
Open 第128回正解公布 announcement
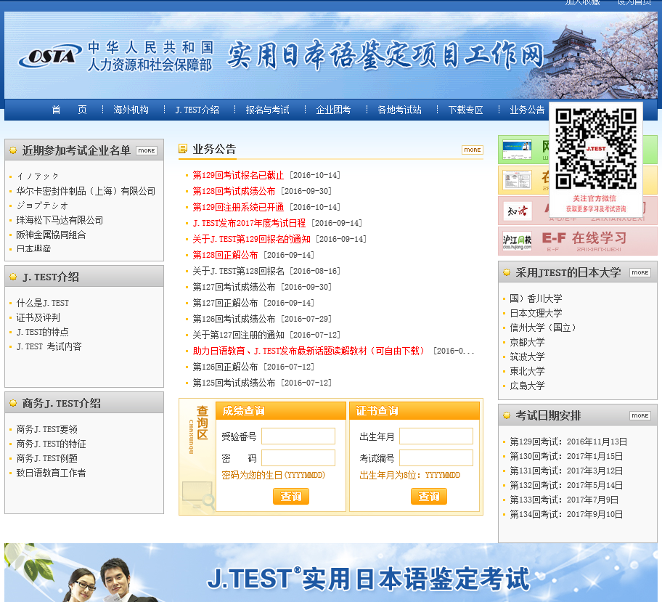[x=225, y=255]
